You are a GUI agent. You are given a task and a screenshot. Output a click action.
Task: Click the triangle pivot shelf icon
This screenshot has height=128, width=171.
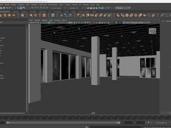pos(61,15)
